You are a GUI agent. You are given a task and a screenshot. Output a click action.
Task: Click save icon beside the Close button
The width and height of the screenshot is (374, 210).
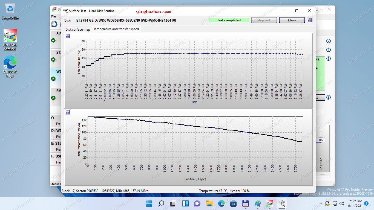pos(310,20)
